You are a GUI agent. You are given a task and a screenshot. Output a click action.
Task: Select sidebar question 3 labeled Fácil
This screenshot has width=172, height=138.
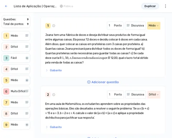(16, 58)
